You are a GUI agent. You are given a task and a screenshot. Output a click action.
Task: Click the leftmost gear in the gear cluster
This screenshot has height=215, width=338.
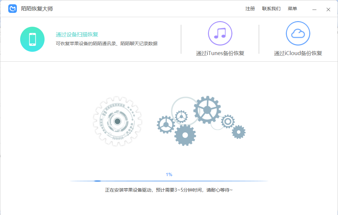click(x=166, y=124)
